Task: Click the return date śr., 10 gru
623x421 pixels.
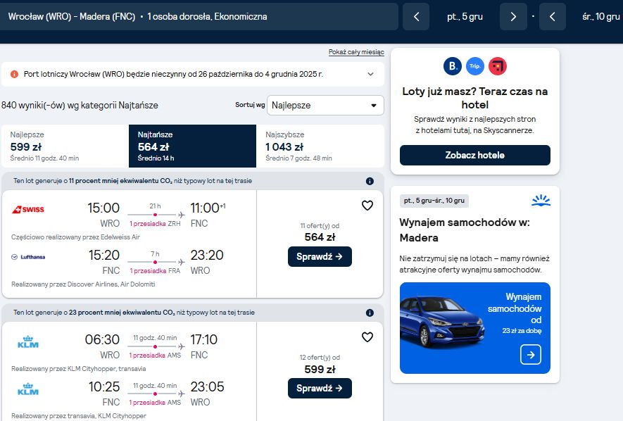Action: [x=600, y=17]
